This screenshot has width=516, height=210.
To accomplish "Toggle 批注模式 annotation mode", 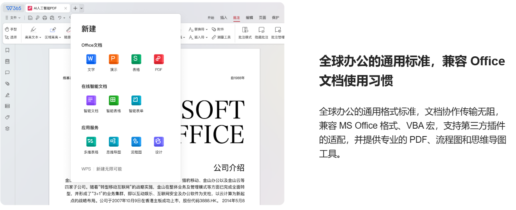I will 245,32.
